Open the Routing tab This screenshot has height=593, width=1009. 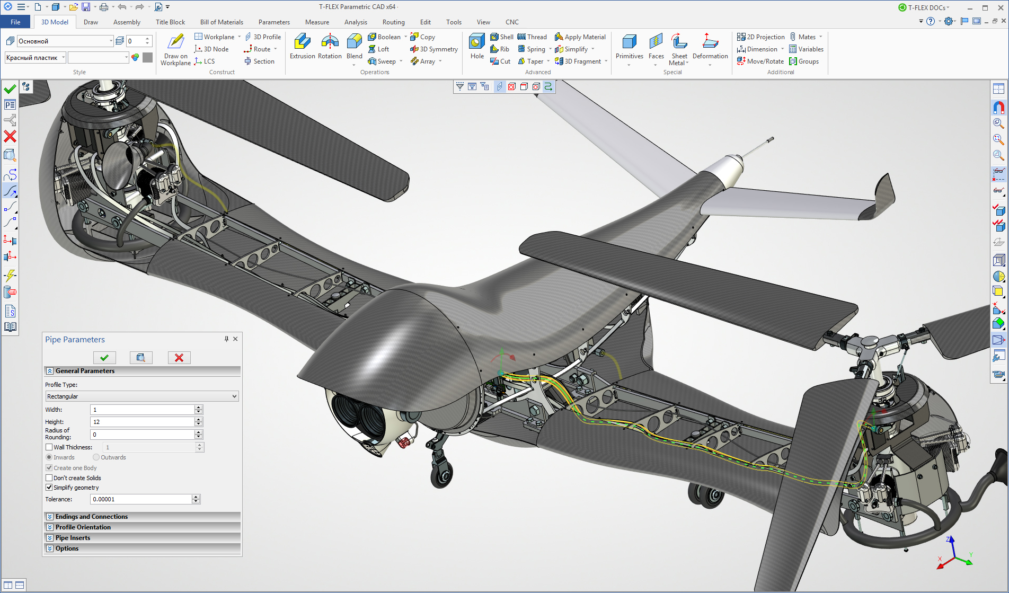[393, 22]
